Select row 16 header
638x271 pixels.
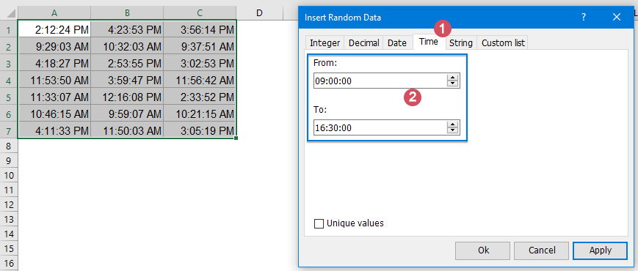[9, 262]
